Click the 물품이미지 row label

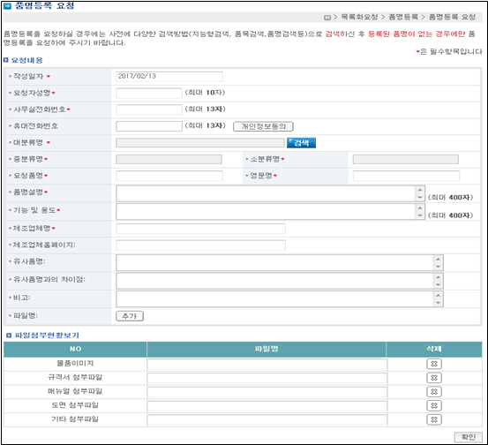tap(75, 364)
